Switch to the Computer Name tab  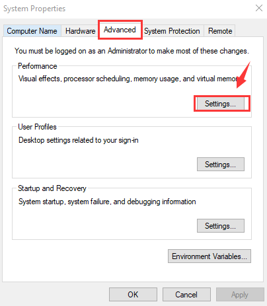32,31
